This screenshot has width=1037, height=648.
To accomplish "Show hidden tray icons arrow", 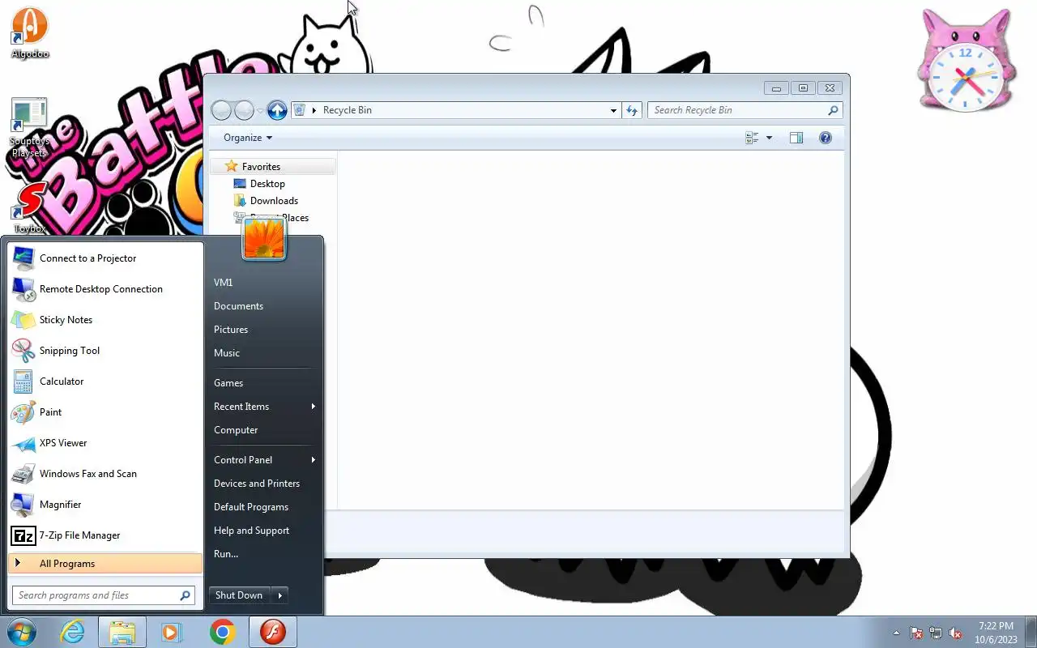I will (896, 633).
